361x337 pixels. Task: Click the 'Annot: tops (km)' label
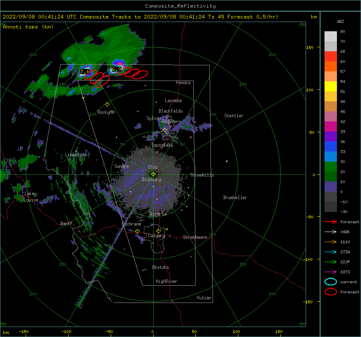coord(28,27)
